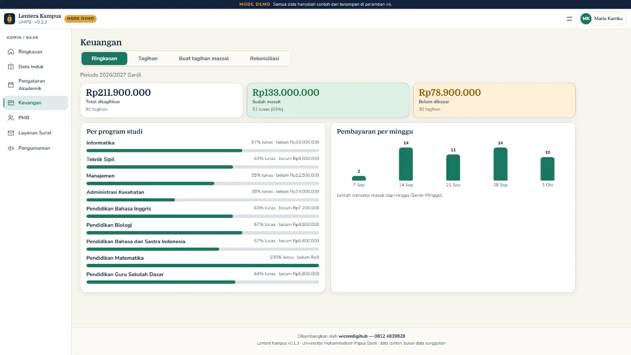Click the Pendidikan Guru Sekolah Dasar label
The image size is (631, 355).
[x=125, y=275]
